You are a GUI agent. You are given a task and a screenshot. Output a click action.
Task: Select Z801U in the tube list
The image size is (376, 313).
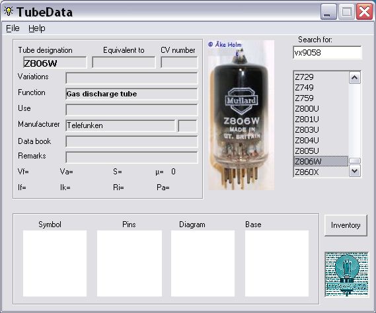pos(321,119)
